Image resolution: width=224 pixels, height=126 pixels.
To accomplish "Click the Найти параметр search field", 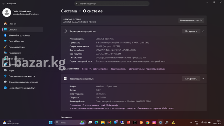I will [112, 3].
